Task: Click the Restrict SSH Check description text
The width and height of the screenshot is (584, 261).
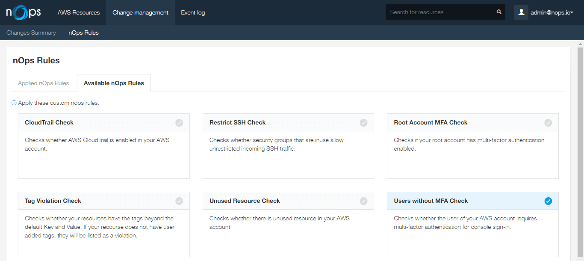Action: (277, 144)
